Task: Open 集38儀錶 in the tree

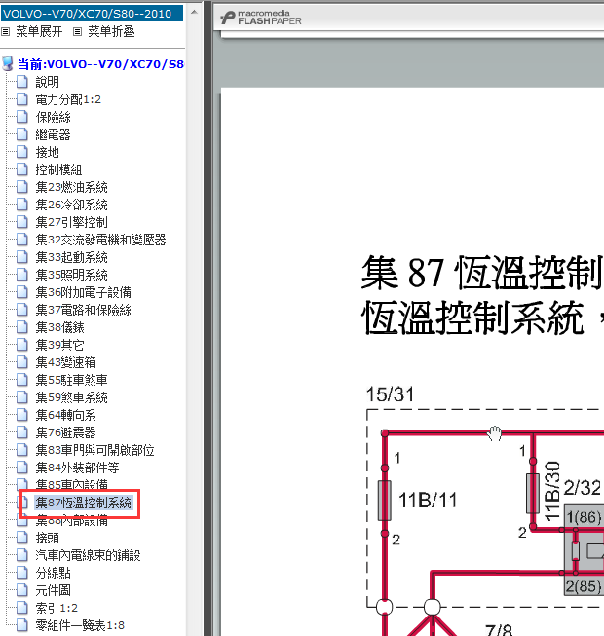Action: coord(59,327)
